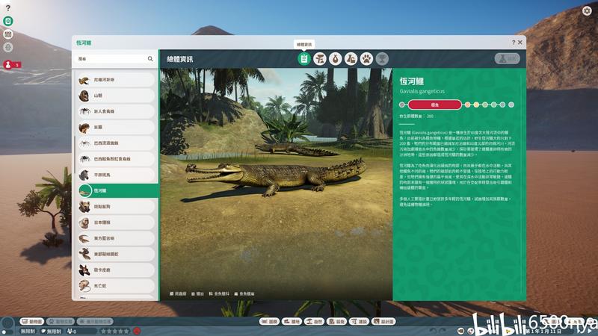This screenshot has width=598, height=336.
Task: Click the large round button at bottom-left corner
Action: [x=7, y=324]
